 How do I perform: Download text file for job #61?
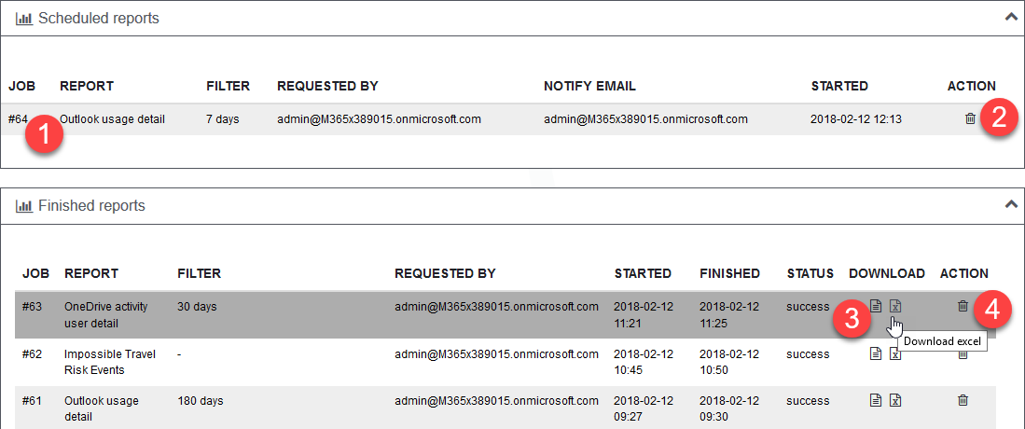(876, 400)
